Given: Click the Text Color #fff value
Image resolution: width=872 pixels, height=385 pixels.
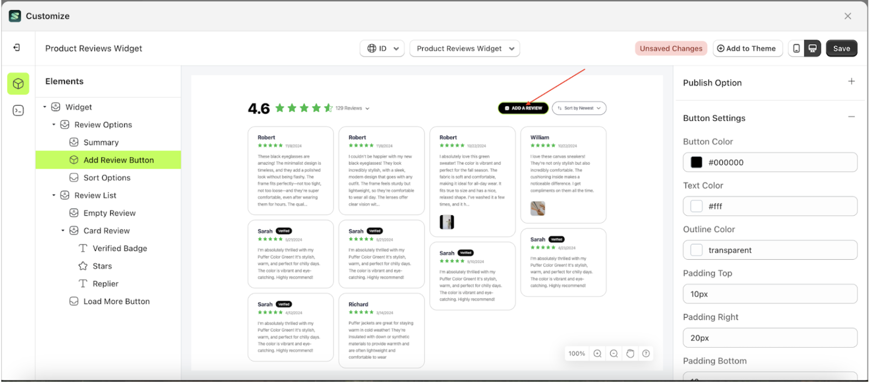Looking at the screenshot, I should [715, 207].
